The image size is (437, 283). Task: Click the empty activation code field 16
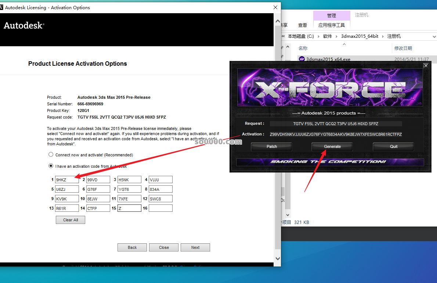point(160,208)
